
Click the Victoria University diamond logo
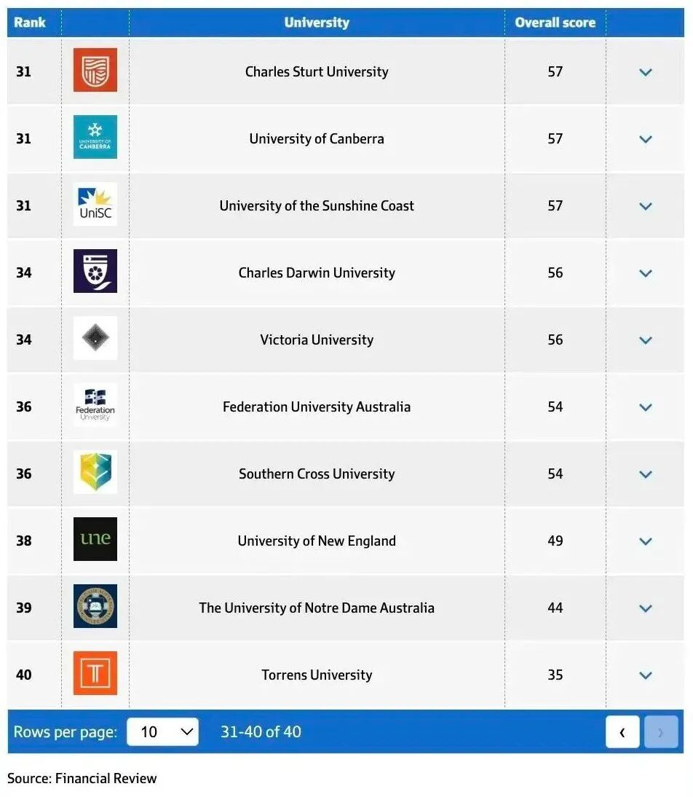click(95, 339)
